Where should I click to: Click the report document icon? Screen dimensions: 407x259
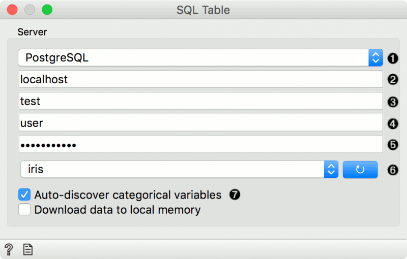coord(27,249)
